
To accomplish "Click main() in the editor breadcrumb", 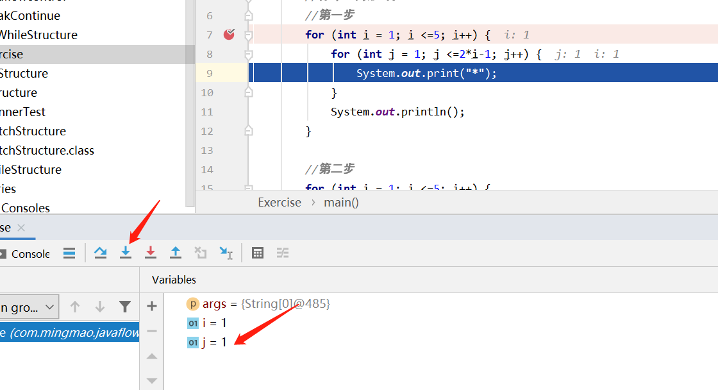I will tap(341, 202).
